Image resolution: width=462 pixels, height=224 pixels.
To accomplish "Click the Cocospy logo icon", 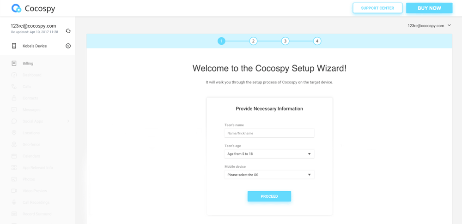I will [17, 8].
